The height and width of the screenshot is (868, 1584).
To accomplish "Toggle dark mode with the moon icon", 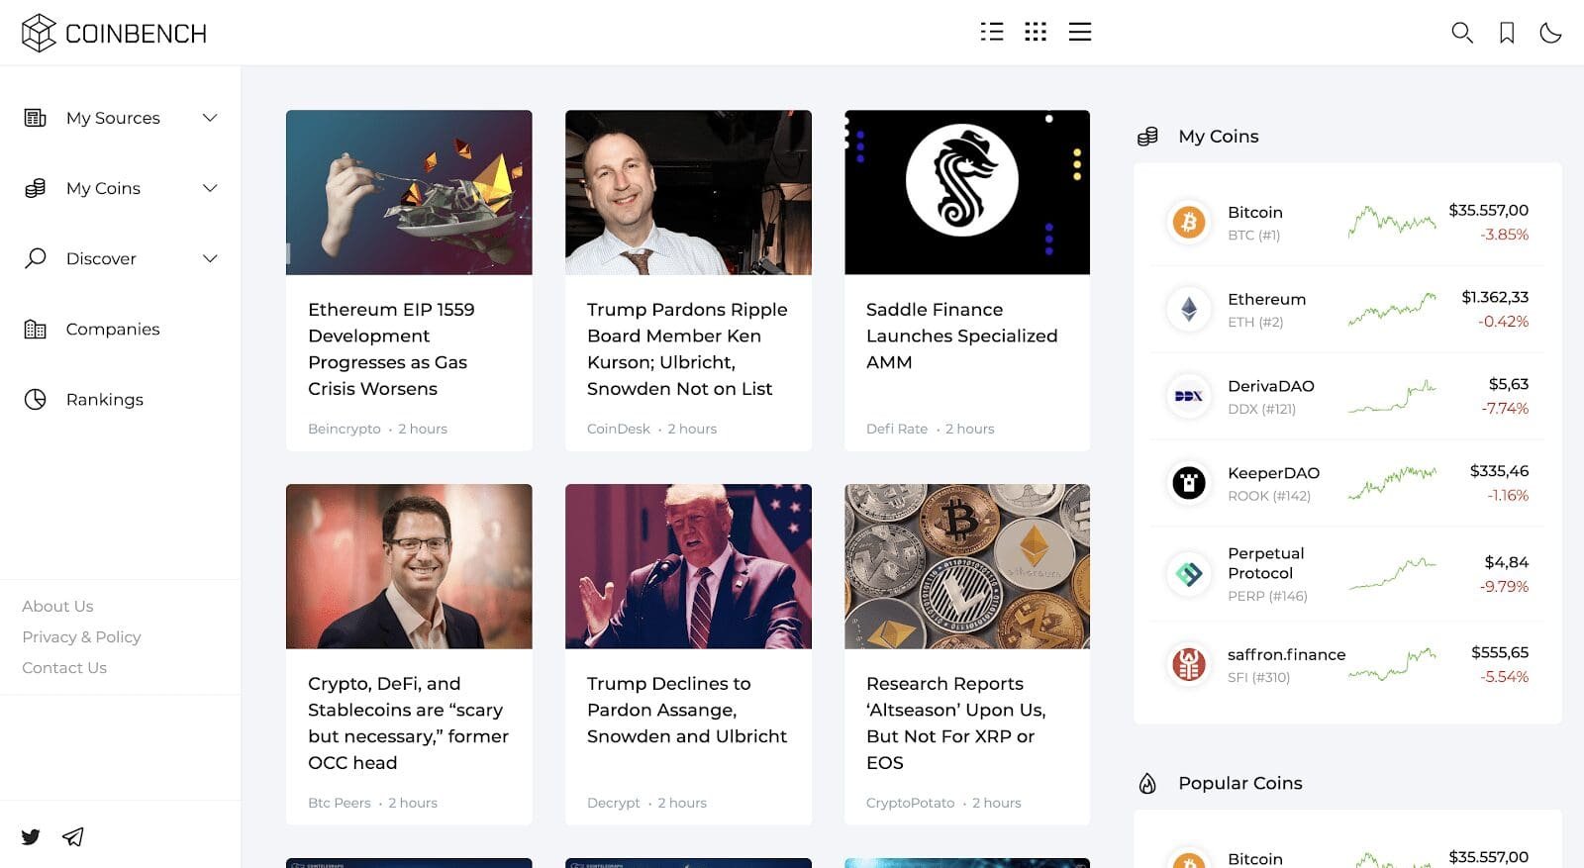I will (x=1550, y=32).
